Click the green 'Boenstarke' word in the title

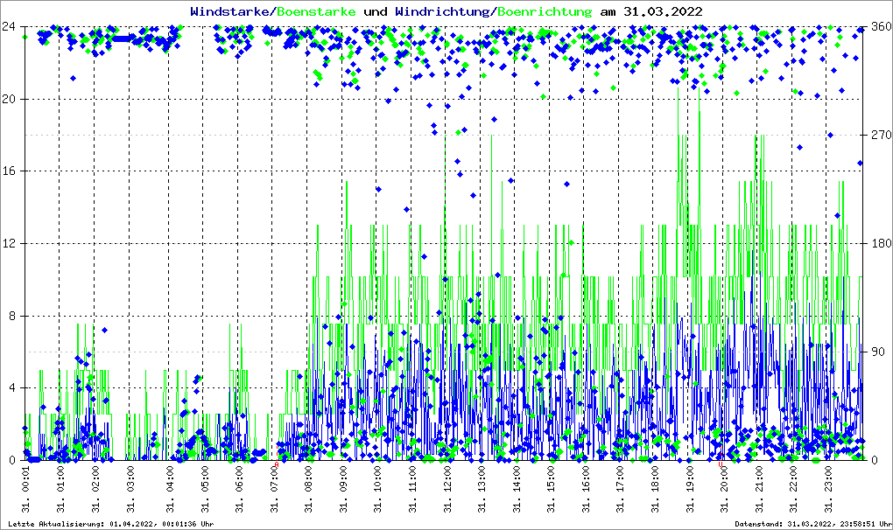coord(316,11)
